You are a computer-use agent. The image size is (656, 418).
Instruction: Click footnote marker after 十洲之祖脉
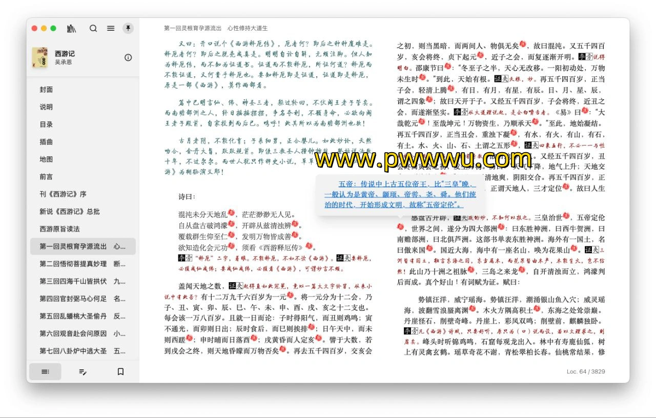pos(471,270)
